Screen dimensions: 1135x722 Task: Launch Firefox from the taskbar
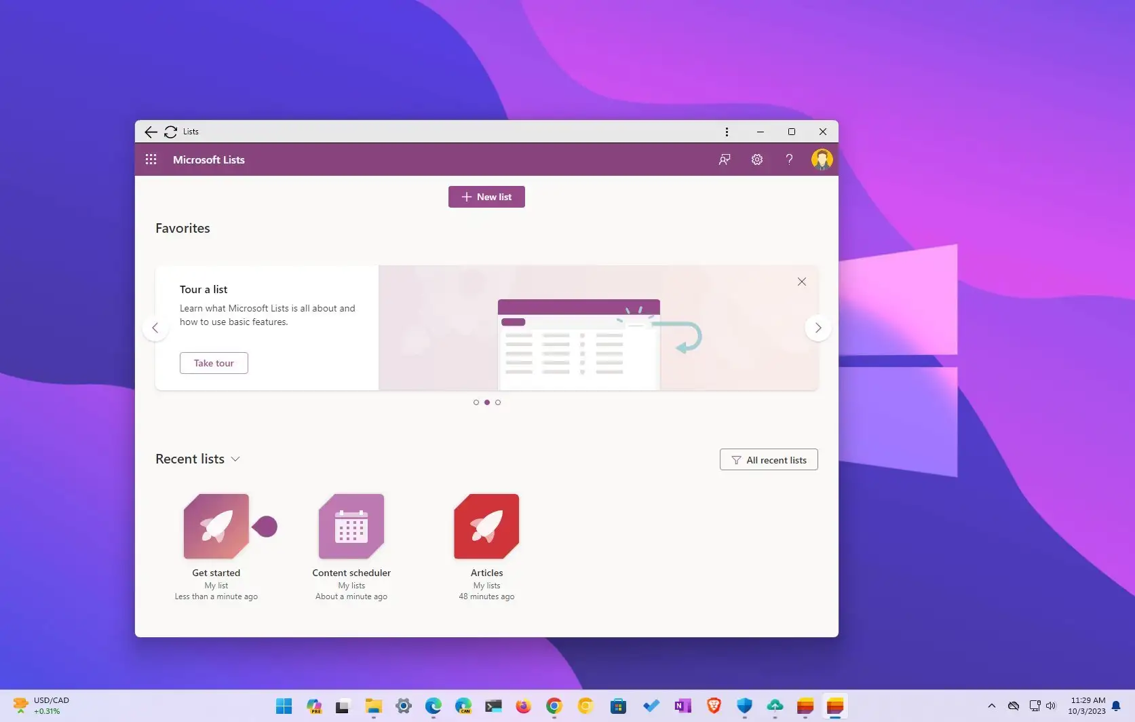523,706
